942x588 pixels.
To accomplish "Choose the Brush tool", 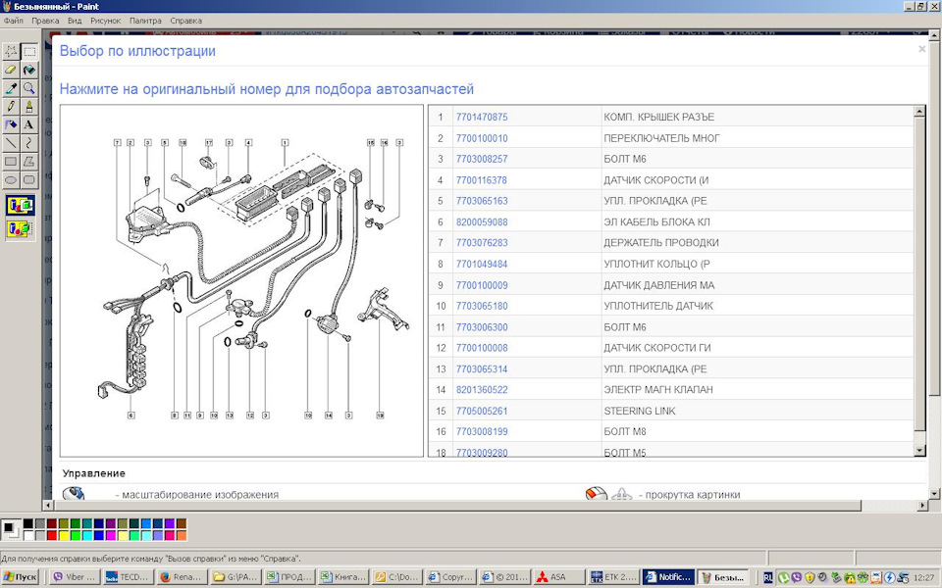I will [28, 107].
